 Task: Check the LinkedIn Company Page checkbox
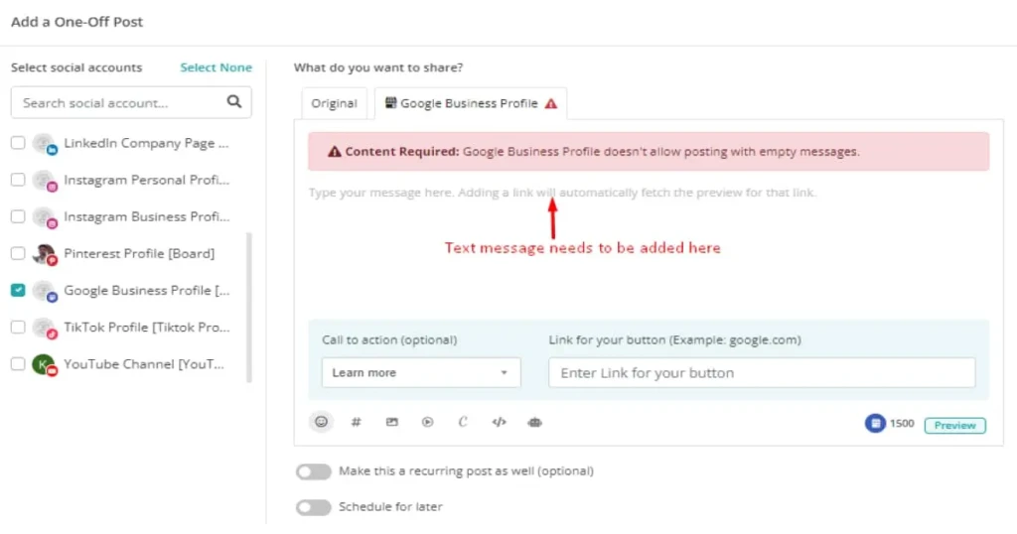click(18, 143)
